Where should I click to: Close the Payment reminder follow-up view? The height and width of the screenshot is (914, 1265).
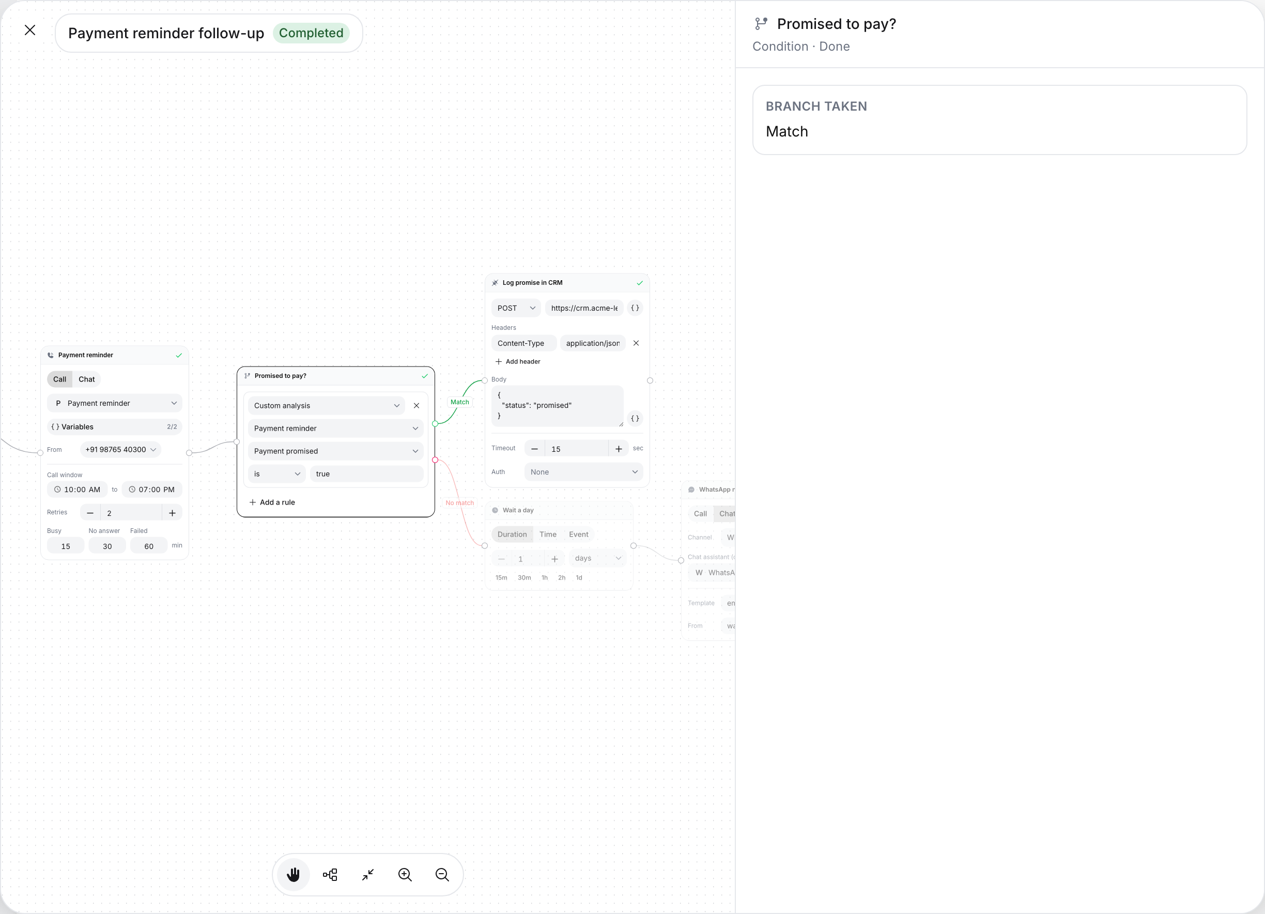pos(30,30)
